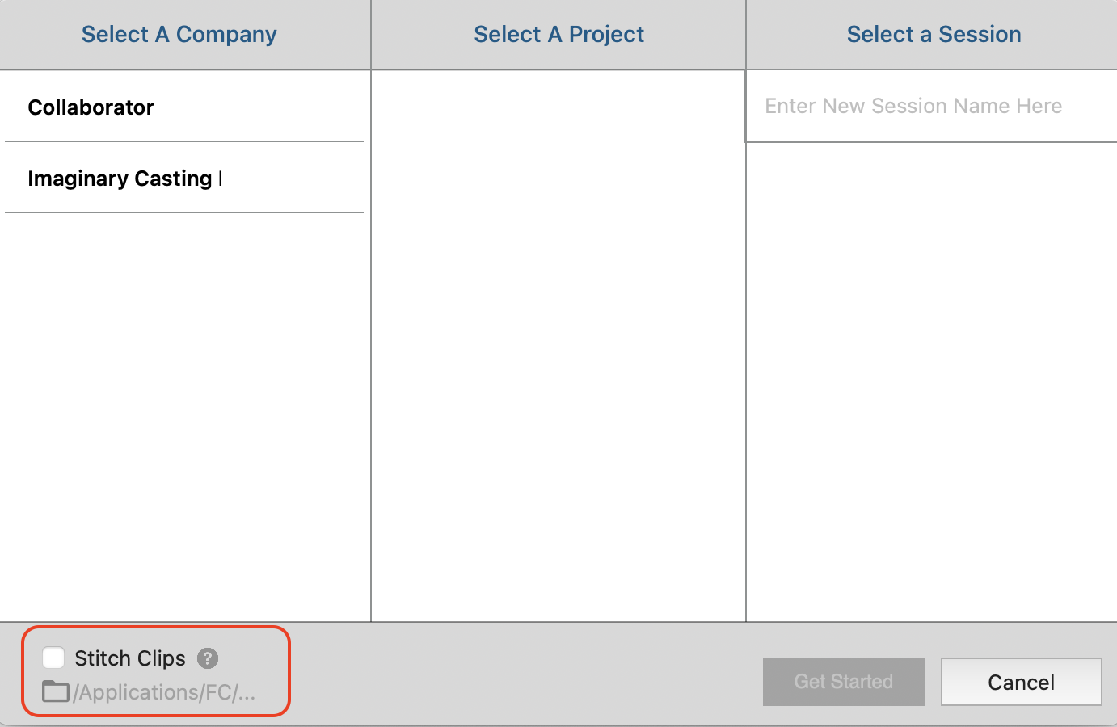Viewport: 1117px width, 727px height.
Task: Click the Select A Project header
Action: 558,35
